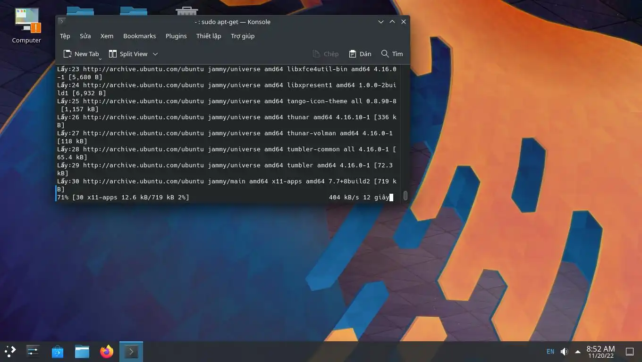Open the volume control in system tray
Screen dimensions: 642x362
point(564,351)
